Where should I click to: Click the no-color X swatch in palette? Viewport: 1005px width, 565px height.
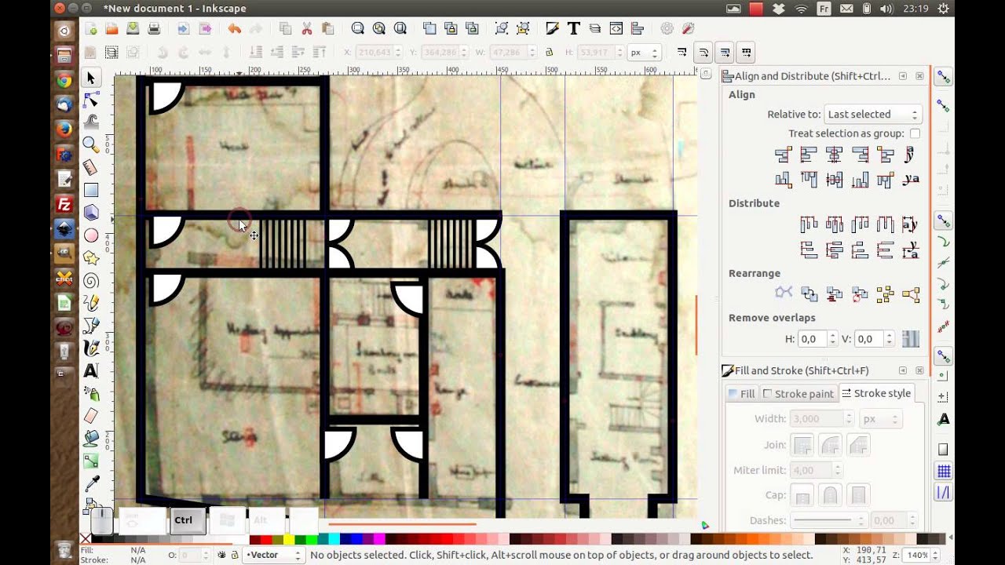[x=86, y=539]
